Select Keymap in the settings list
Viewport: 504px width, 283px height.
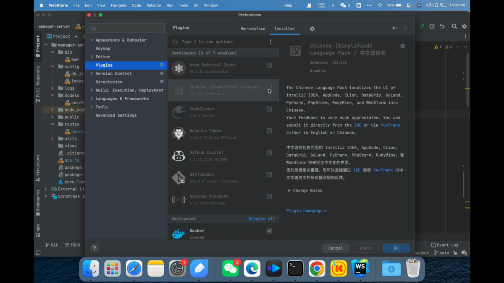(103, 49)
